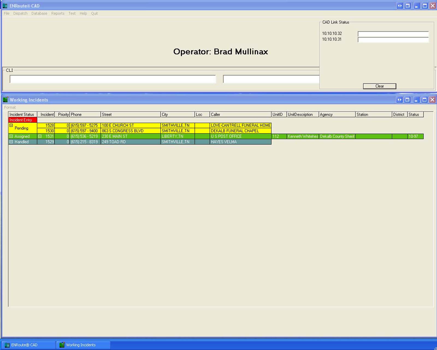The height and width of the screenshot is (350, 437).
Task: Click street cell 230 E MAIN ST
Action: pos(131,136)
